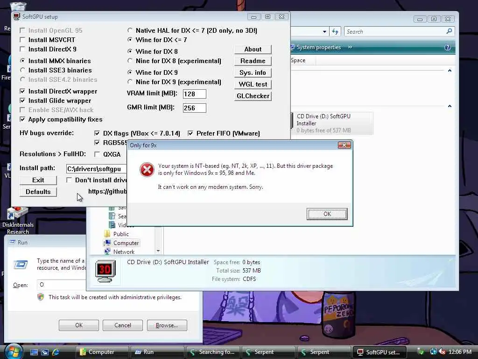This screenshot has width=478, height=359.
Task: Open the Windows Start orb
Action: pos(13,352)
